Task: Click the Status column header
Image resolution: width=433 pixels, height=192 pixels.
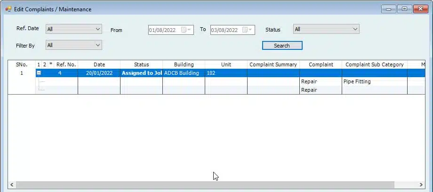Action: (141, 64)
